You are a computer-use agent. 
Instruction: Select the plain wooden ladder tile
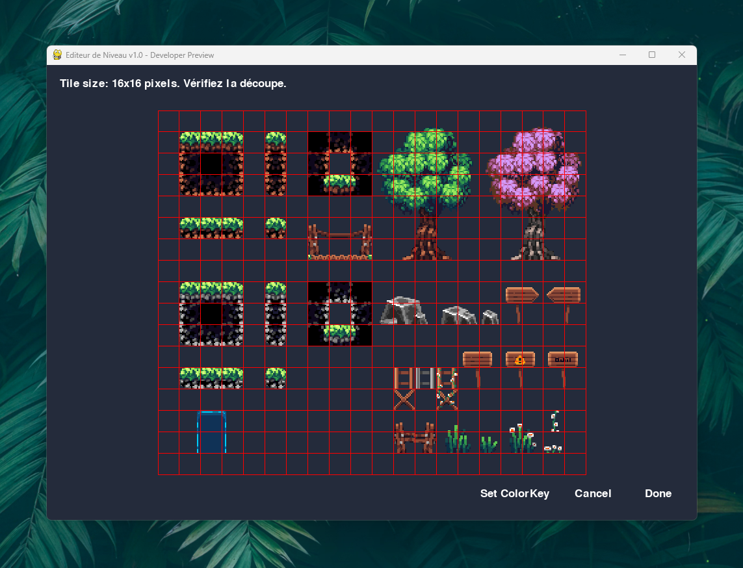[404, 378]
